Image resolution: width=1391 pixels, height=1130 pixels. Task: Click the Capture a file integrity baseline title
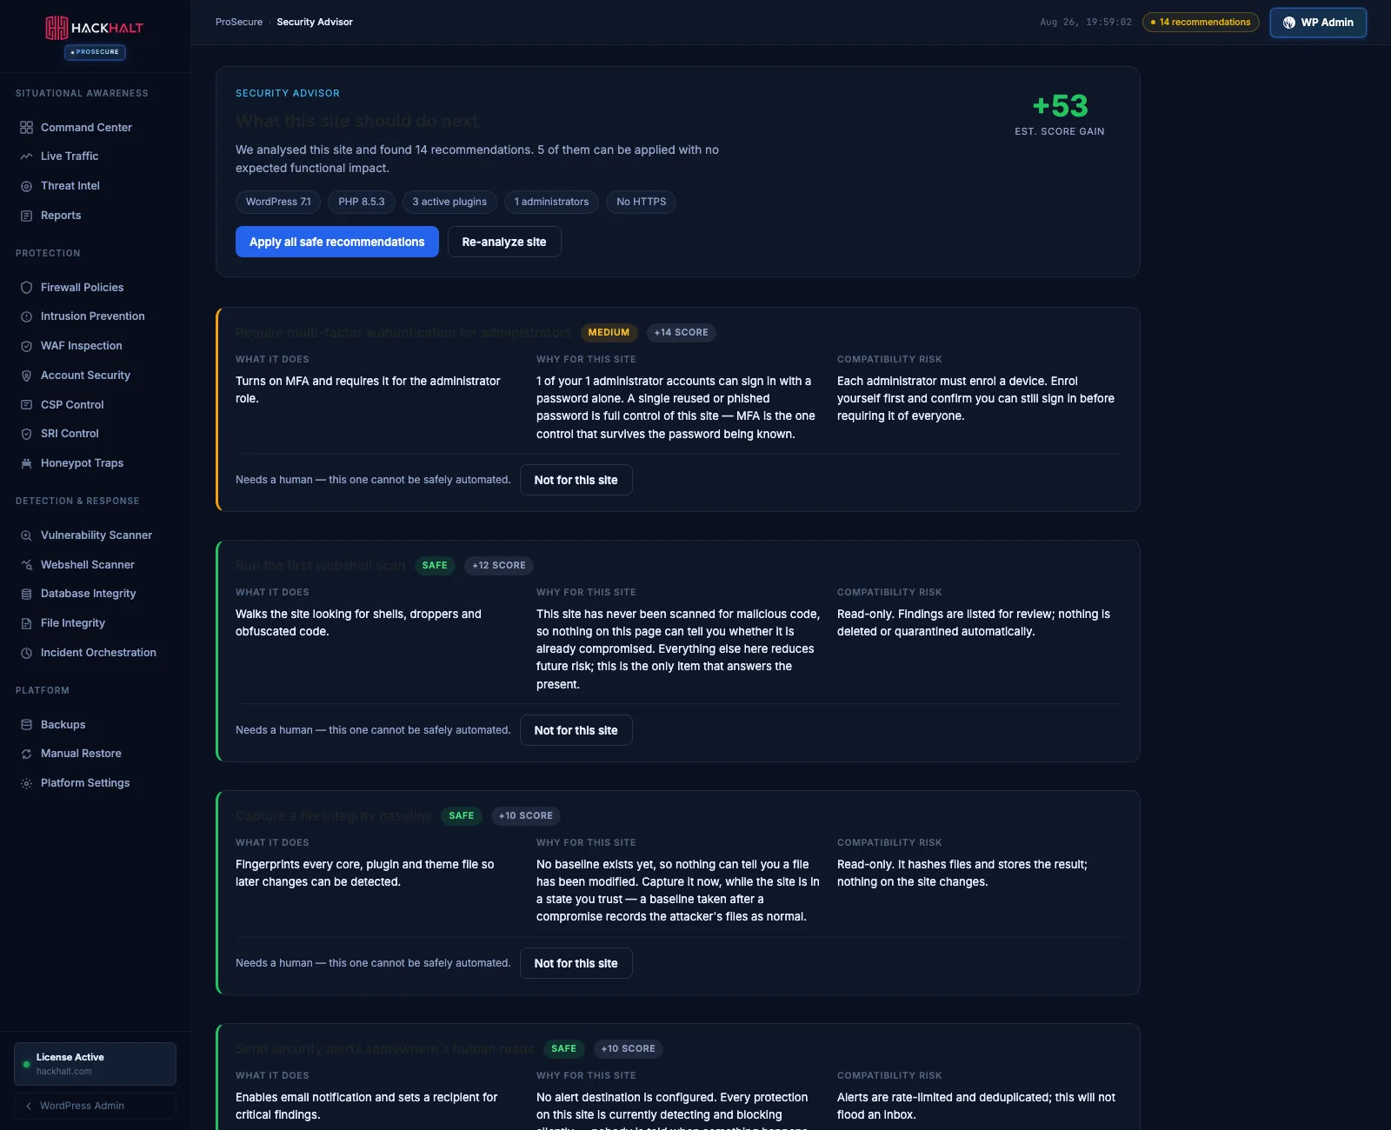click(x=334, y=816)
